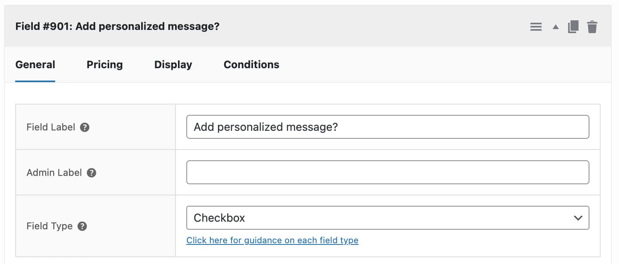Open the field type guidance link

[272, 240]
